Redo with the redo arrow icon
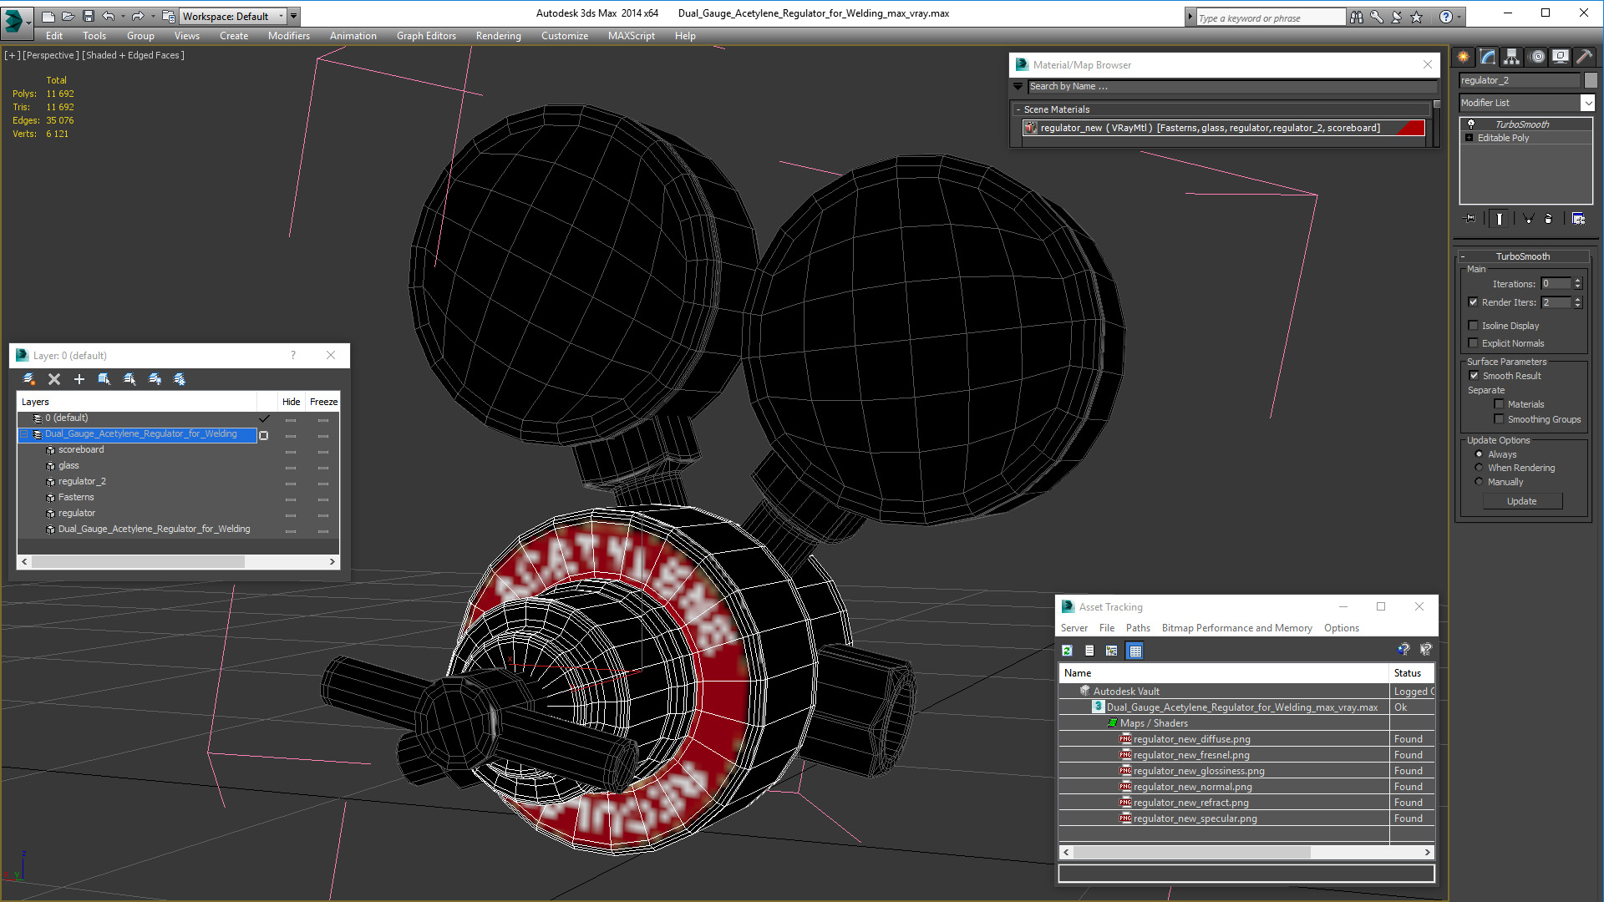The width and height of the screenshot is (1604, 902). (138, 16)
